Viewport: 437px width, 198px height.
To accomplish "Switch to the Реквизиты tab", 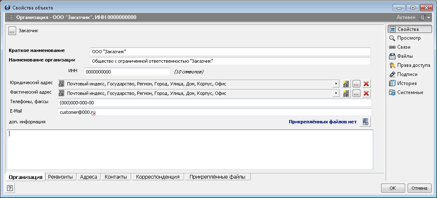I will [x=60, y=177].
